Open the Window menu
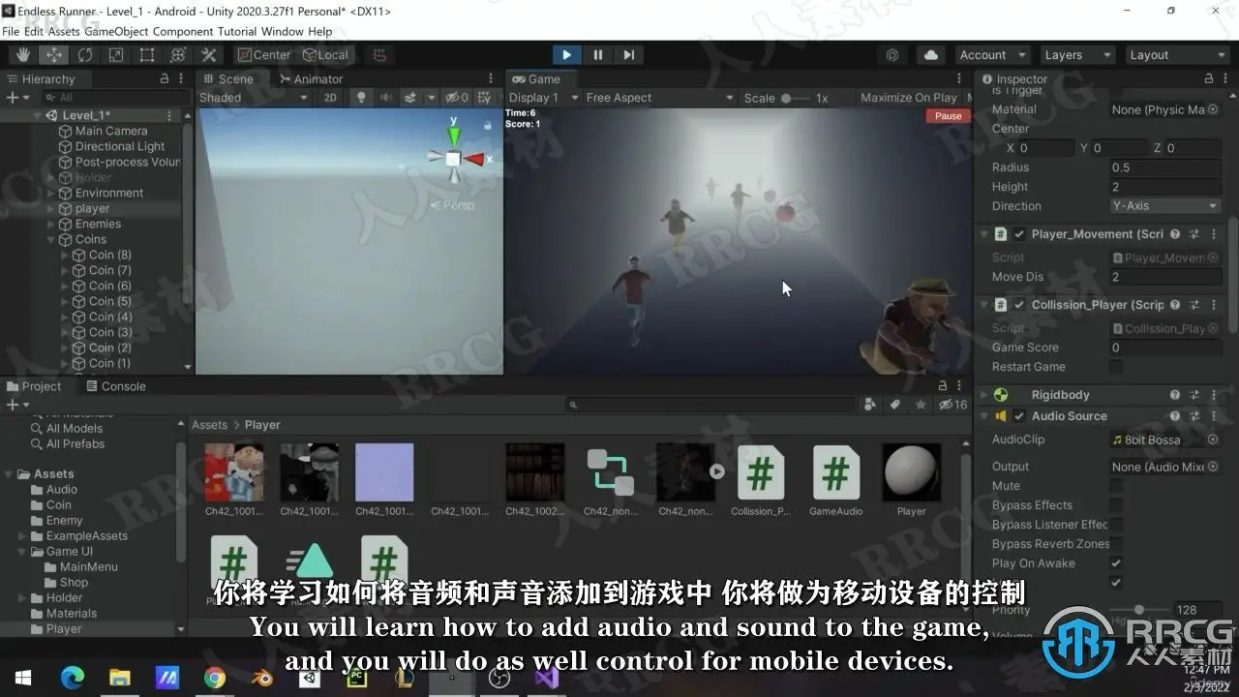The height and width of the screenshot is (697, 1239). pos(283,32)
